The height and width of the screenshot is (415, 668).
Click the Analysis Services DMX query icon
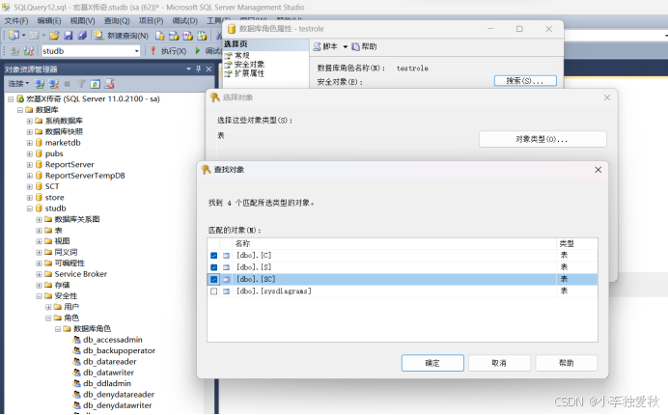click(x=188, y=36)
